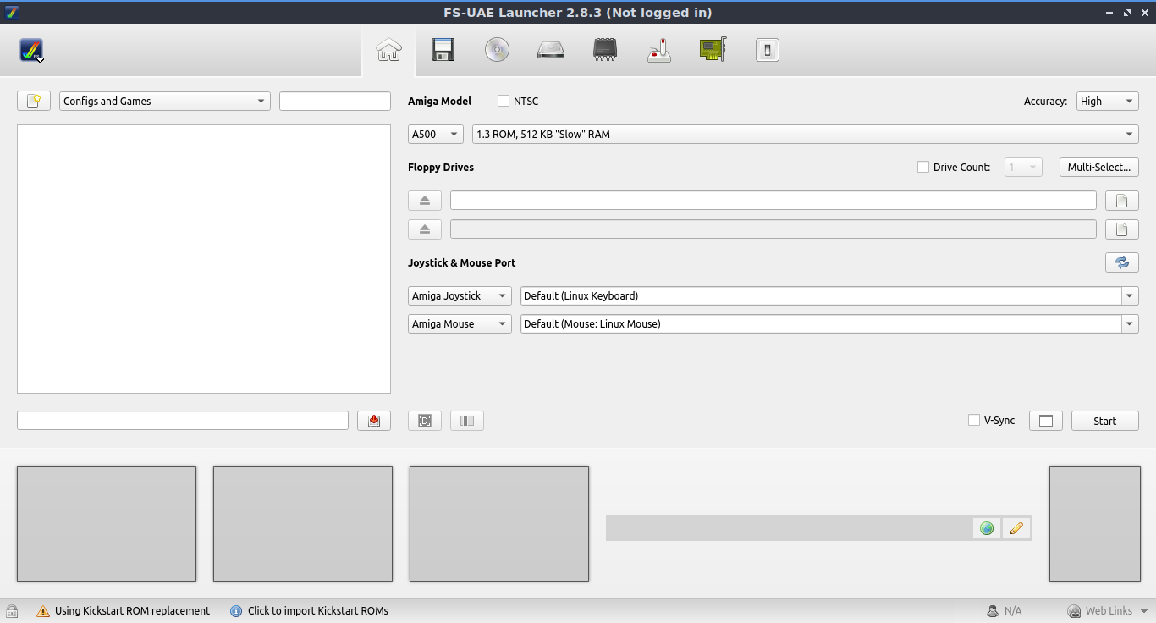This screenshot has width=1156, height=623.
Task: Click the green globe web icon
Action: pyautogui.click(x=987, y=528)
